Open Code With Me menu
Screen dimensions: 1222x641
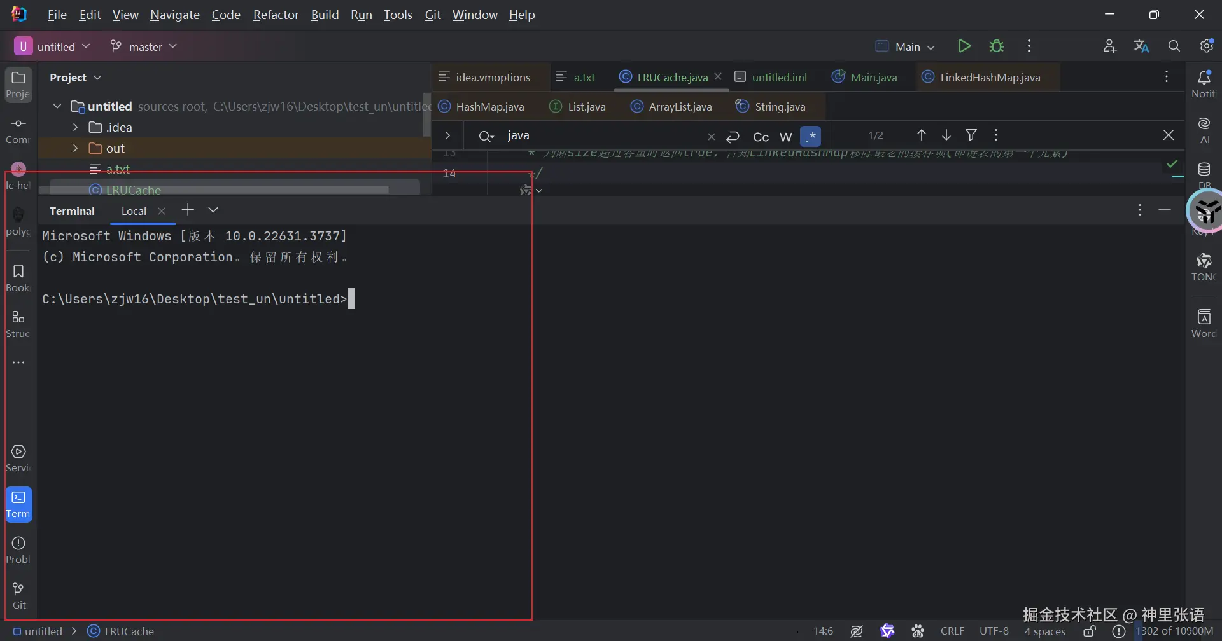click(x=1110, y=46)
